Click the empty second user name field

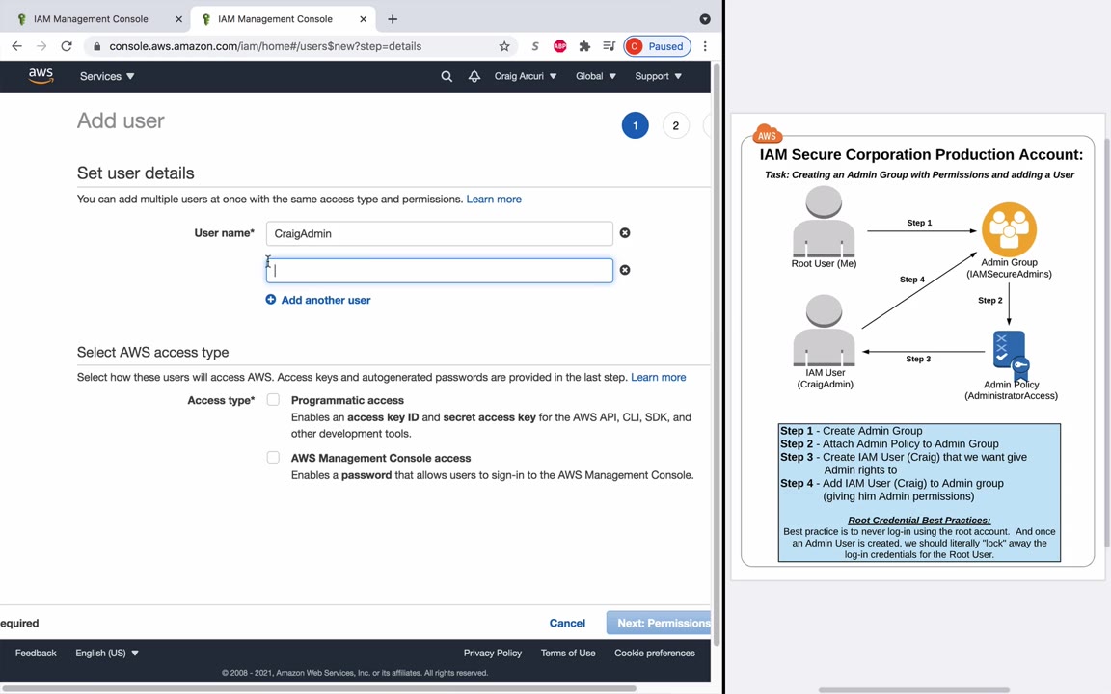click(x=440, y=271)
